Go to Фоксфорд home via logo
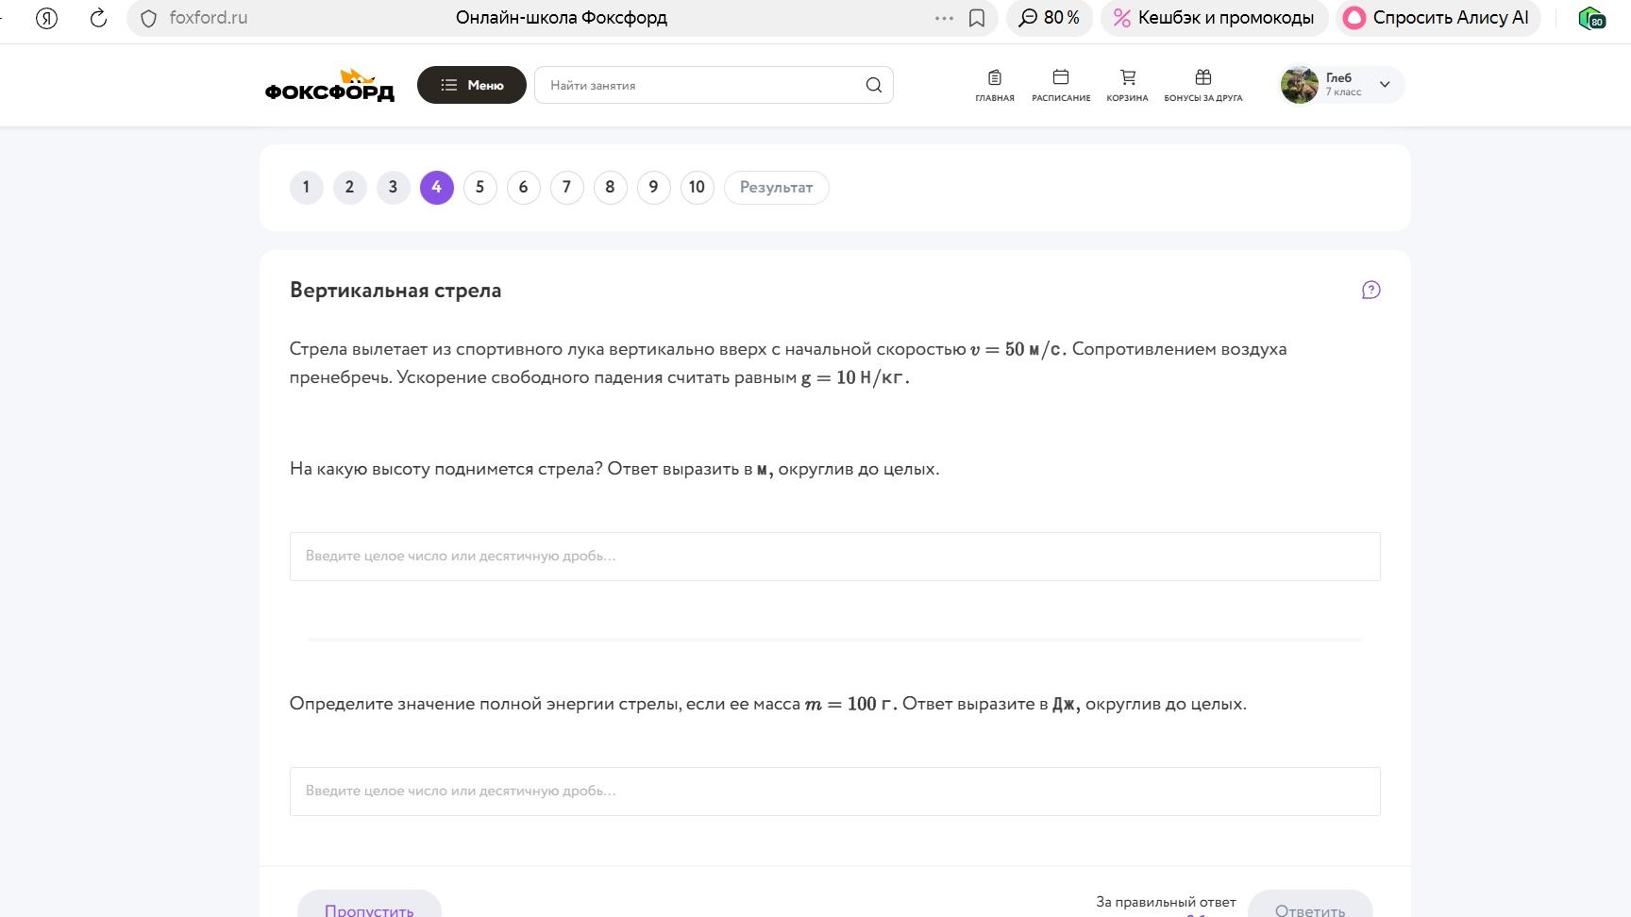1631x917 pixels. point(329,85)
